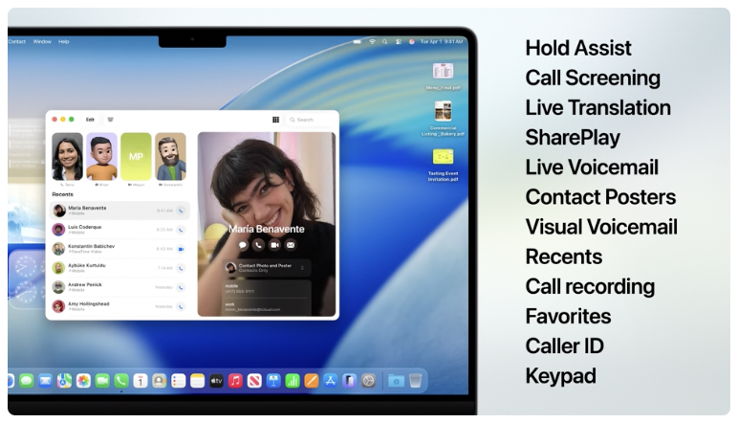The width and height of the screenshot is (738, 423).
Task: Open Commercial Listing_Bakery.pdf on the desktop
Action: tap(443, 113)
